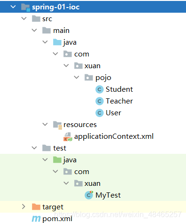Collapse the test folder chevron
Viewport: 186px width, 223px height.
click(34, 148)
